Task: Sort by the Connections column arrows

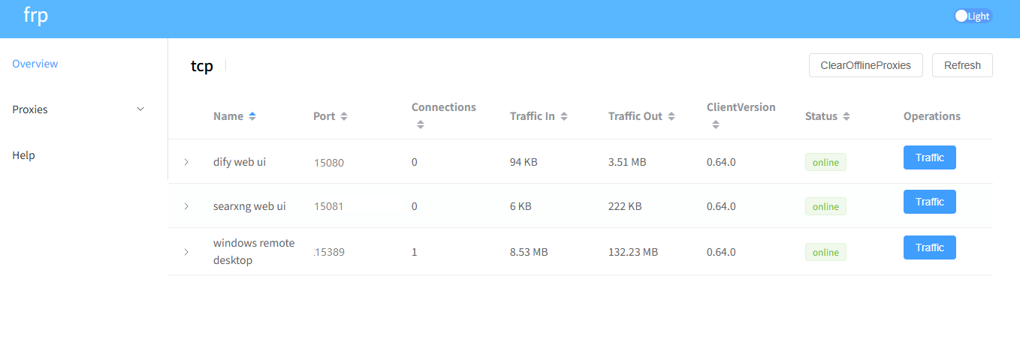Action: pyautogui.click(x=421, y=125)
